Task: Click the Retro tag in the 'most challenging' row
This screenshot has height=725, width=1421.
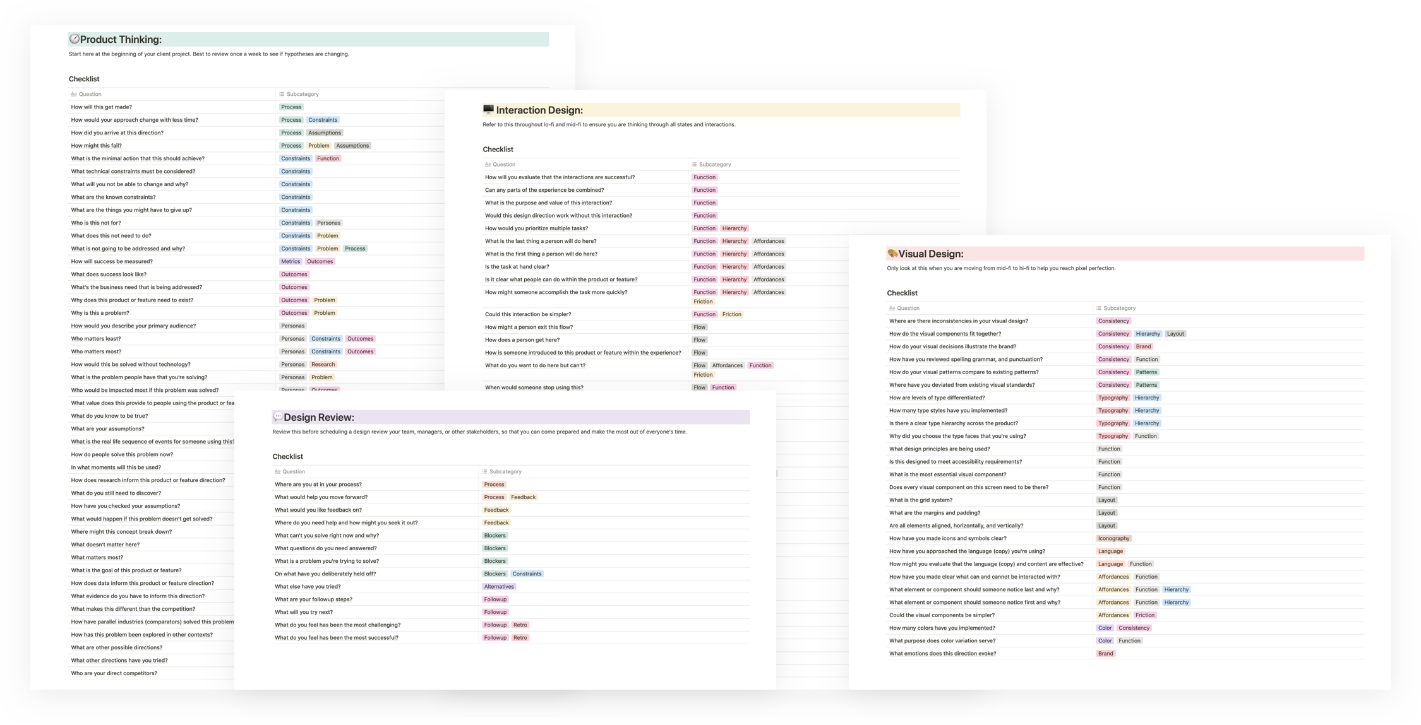Action: tap(520, 625)
